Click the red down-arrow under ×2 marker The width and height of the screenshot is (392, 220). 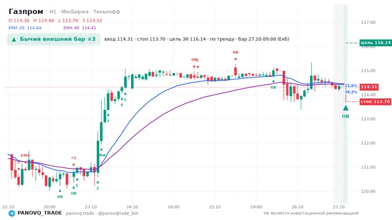click(x=73, y=165)
